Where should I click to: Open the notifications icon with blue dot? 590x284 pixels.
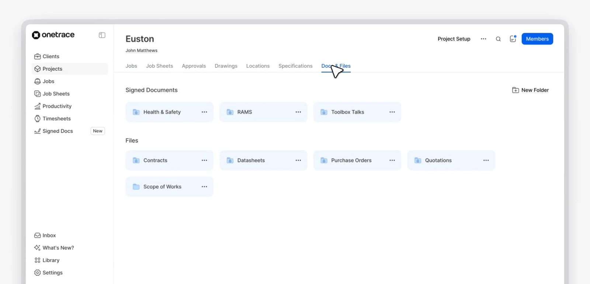click(x=513, y=39)
